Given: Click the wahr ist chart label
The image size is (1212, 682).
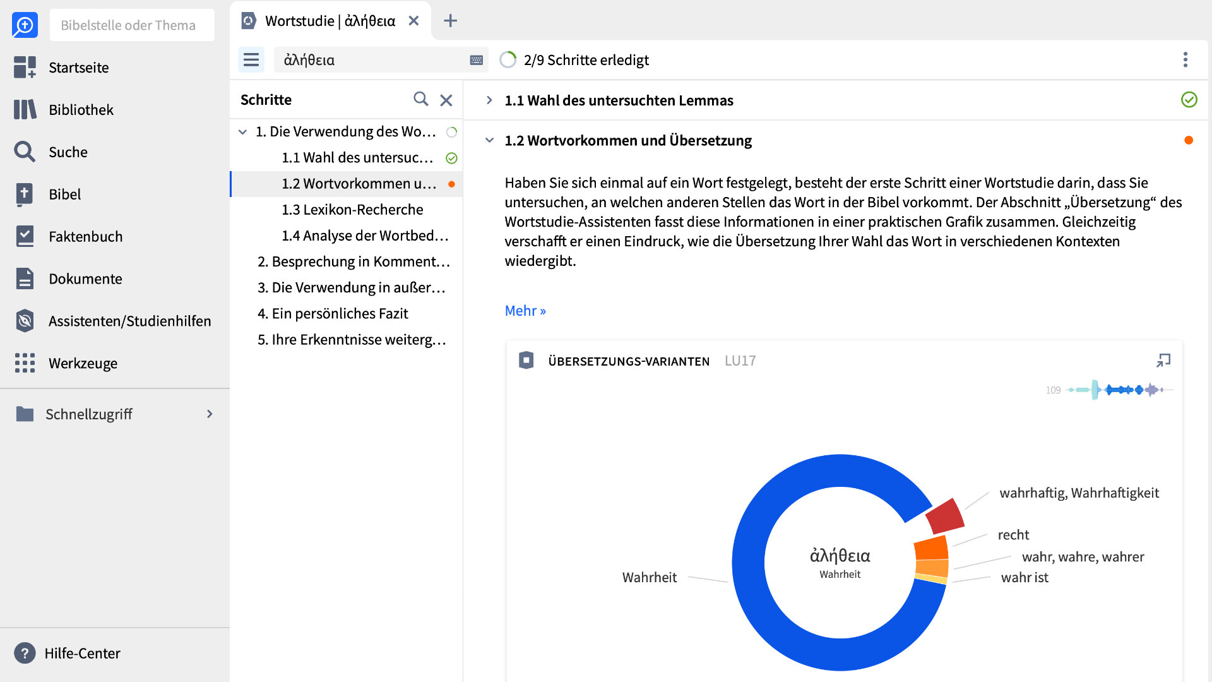Looking at the screenshot, I should 1025,577.
